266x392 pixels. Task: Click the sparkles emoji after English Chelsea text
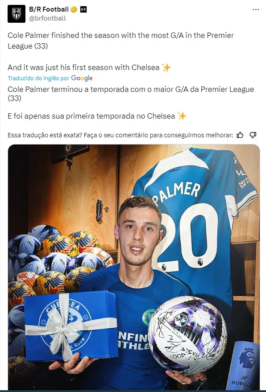166,67
